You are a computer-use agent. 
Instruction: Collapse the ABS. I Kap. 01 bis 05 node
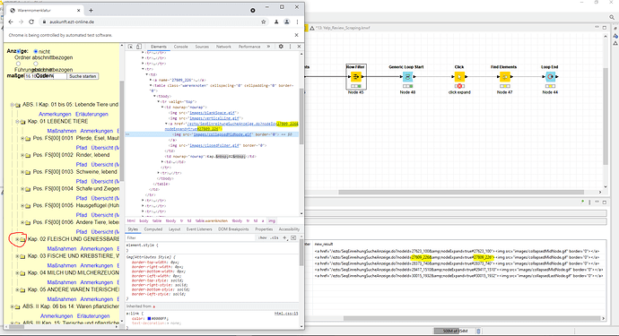point(12,105)
